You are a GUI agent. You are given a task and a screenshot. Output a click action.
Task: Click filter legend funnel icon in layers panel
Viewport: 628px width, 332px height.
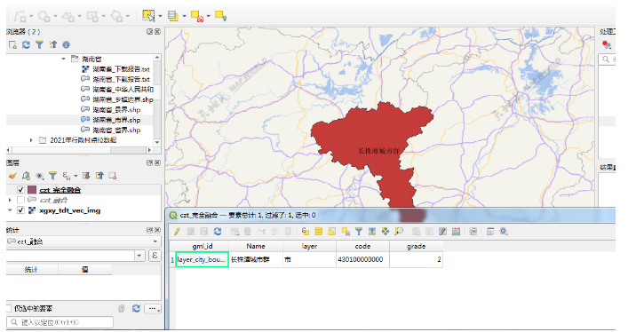(x=52, y=176)
